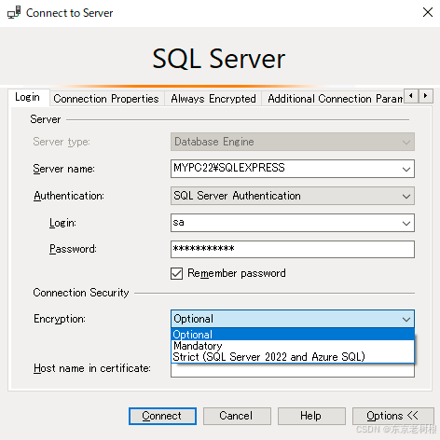The width and height of the screenshot is (440, 440).
Task: Open the Authentication dropdown
Action: click(293, 196)
